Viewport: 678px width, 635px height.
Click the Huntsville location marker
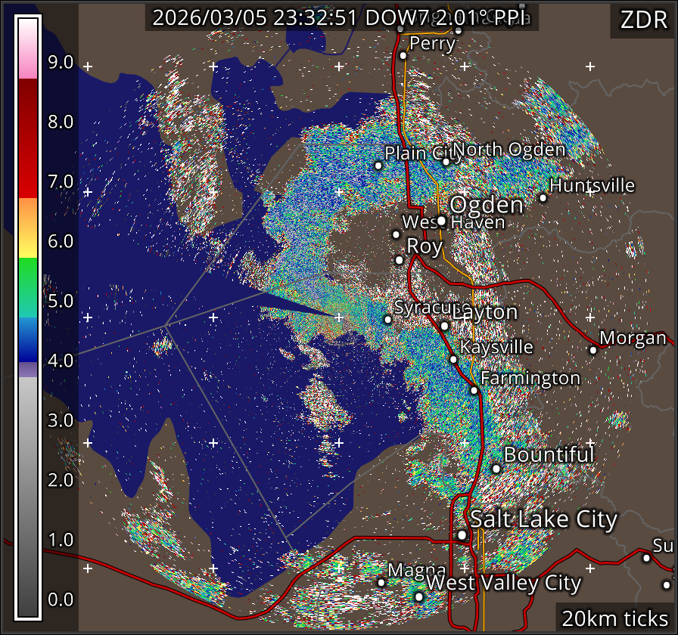(x=543, y=197)
